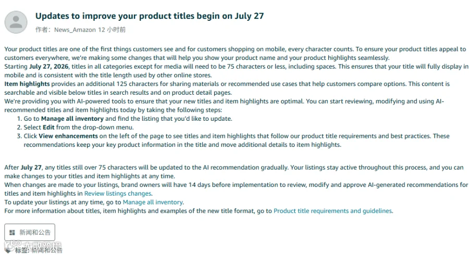Click bold Edit text in step 2
Image resolution: width=469 pixels, height=255 pixels.
click(48, 127)
